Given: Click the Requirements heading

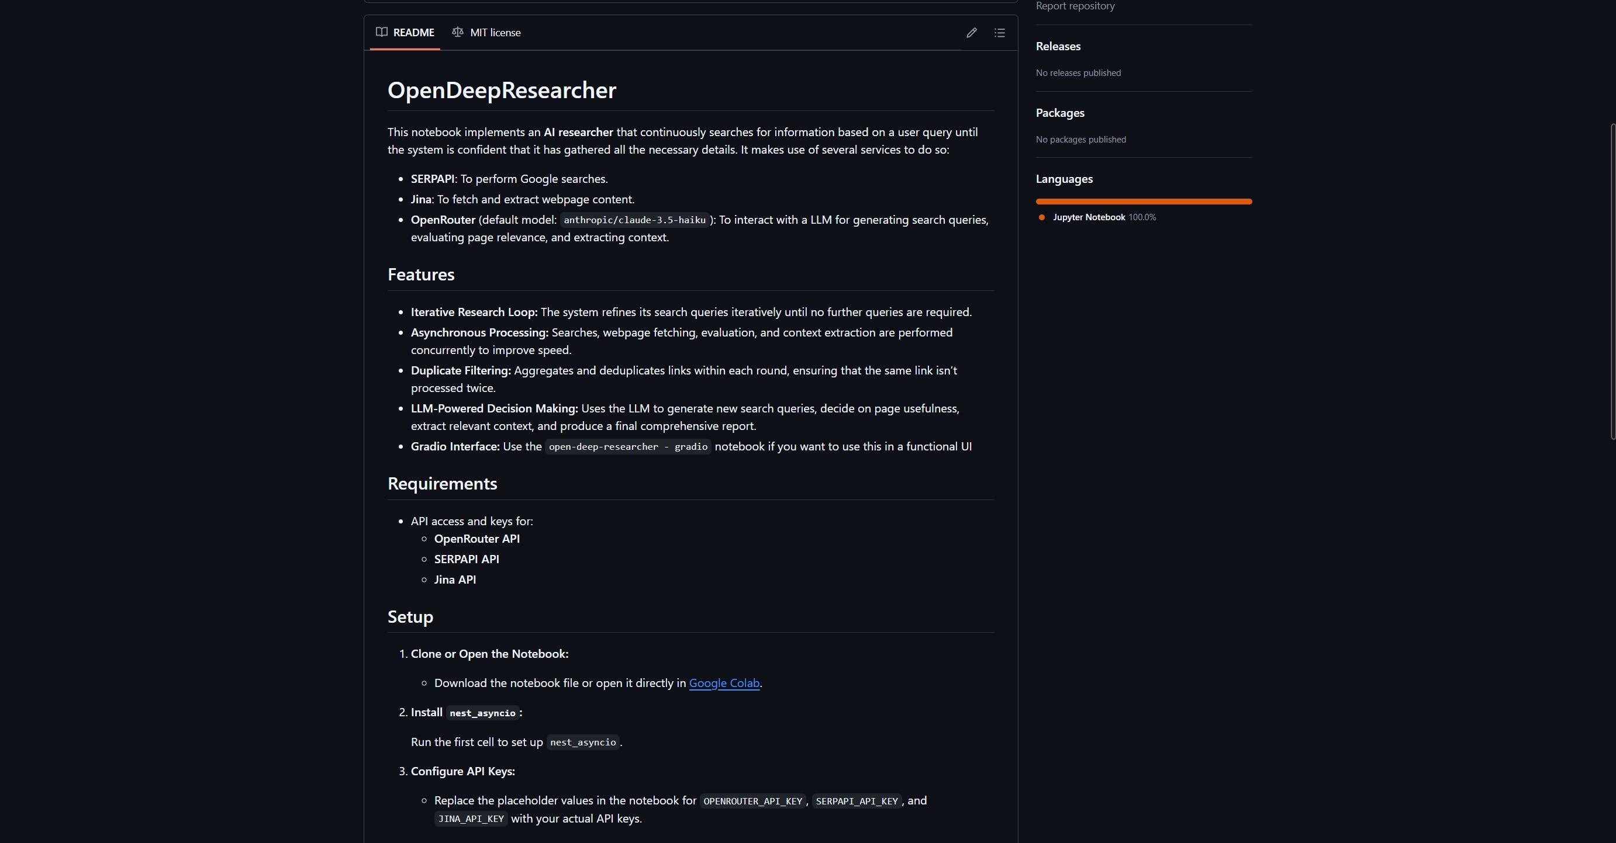Looking at the screenshot, I should coord(441,484).
